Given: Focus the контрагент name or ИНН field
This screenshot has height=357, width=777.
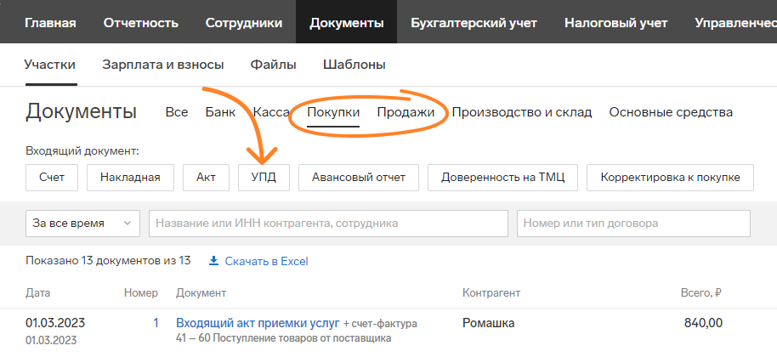Looking at the screenshot, I should (328, 224).
